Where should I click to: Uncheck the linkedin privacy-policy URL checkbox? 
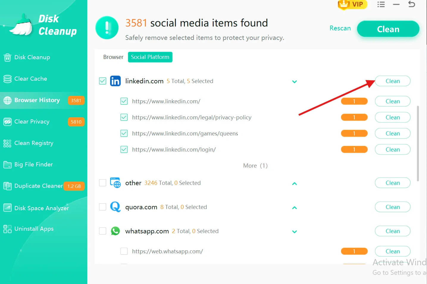[124, 117]
